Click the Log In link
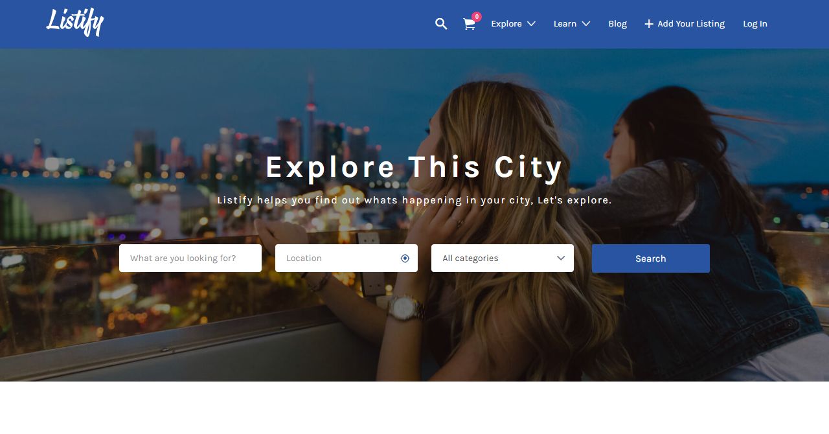The image size is (829, 434). click(755, 24)
